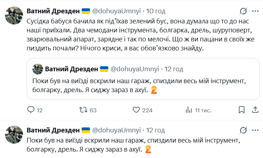
Task: Share the top post via share icon
Action: 255,110
